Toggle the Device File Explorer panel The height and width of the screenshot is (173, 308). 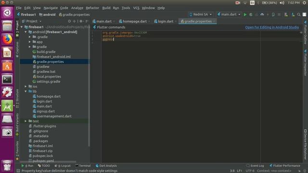point(305,144)
